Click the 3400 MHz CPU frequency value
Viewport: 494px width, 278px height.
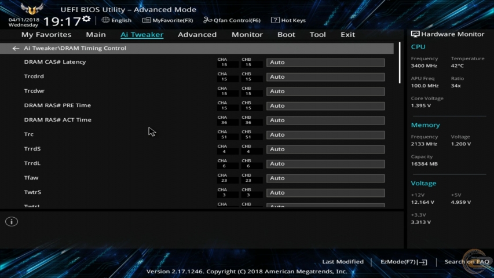coord(424,66)
